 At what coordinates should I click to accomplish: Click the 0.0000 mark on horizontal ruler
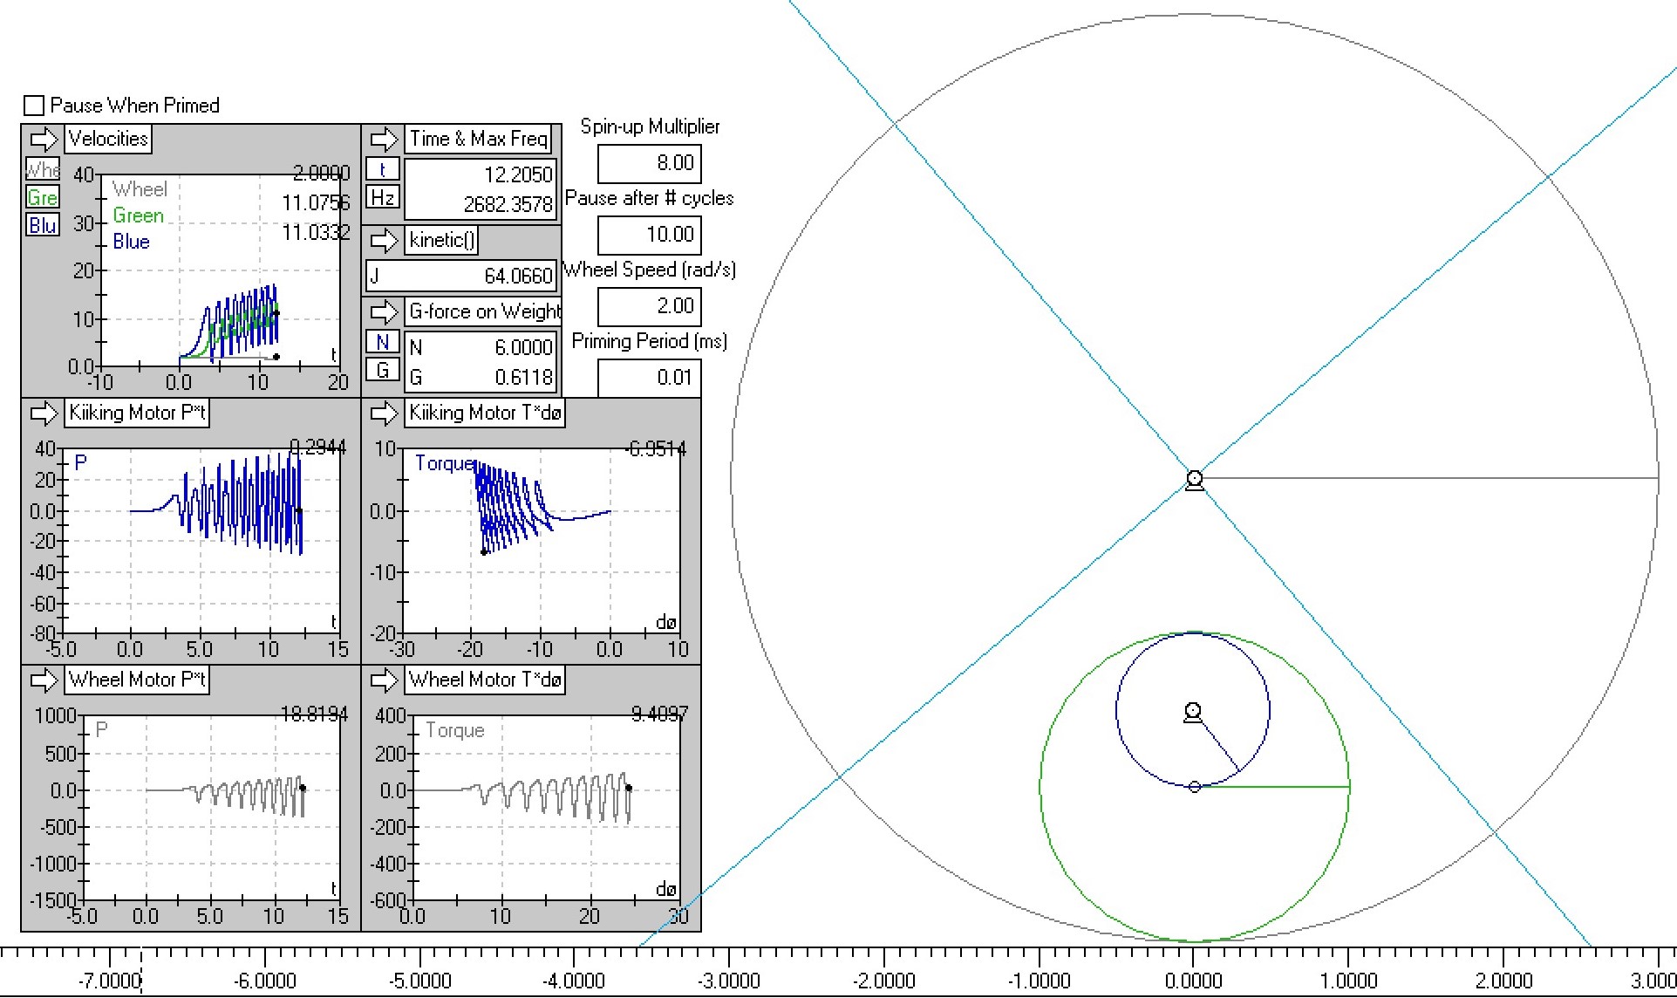click(1194, 981)
